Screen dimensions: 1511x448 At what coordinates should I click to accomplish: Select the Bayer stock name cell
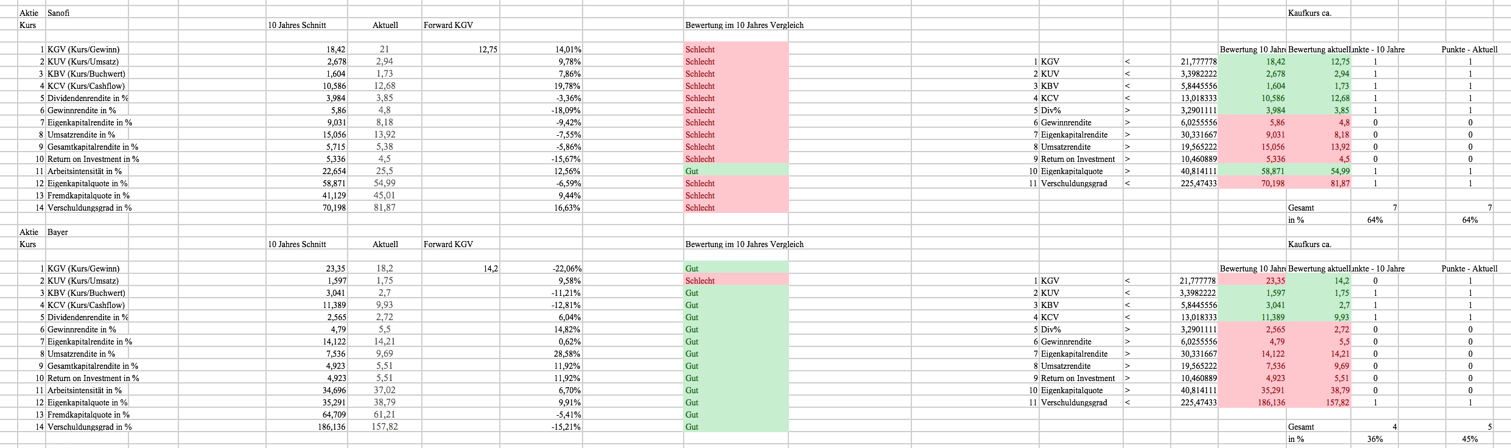pos(58,232)
